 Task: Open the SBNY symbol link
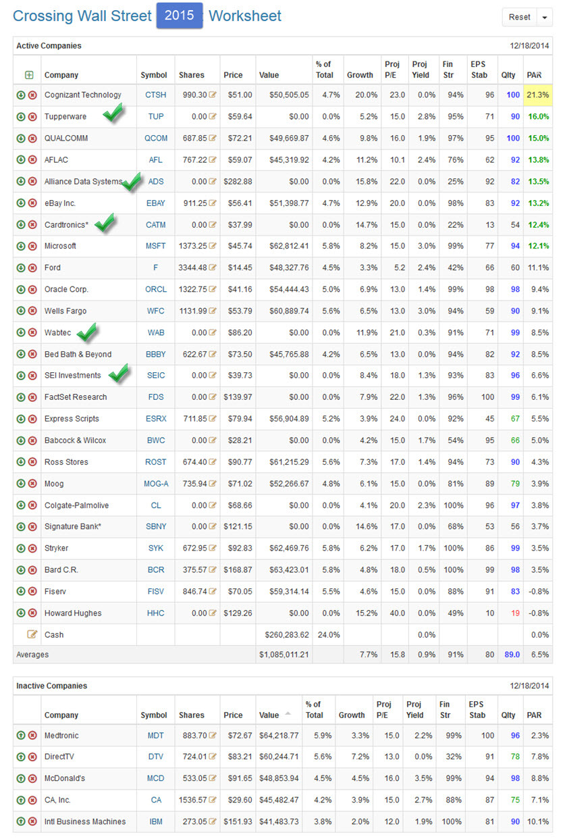pos(155,527)
